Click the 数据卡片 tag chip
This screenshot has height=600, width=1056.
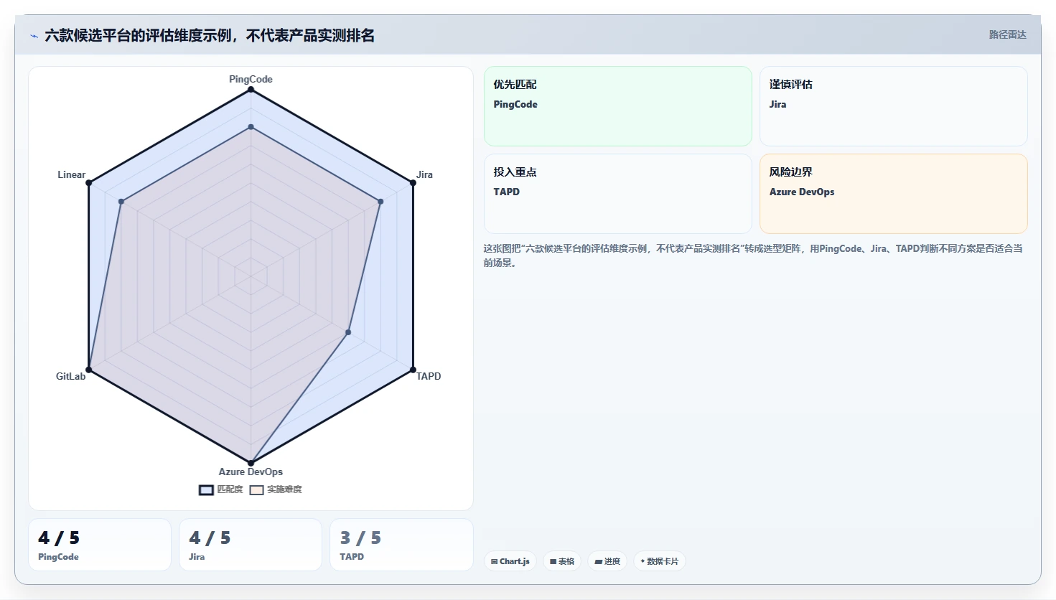659,561
